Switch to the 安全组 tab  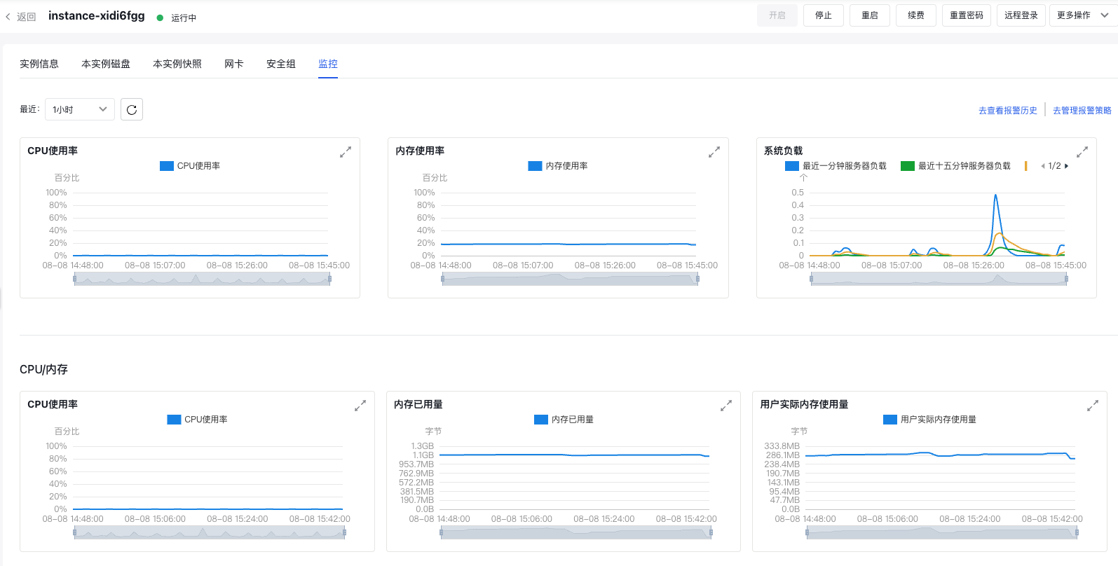[281, 64]
